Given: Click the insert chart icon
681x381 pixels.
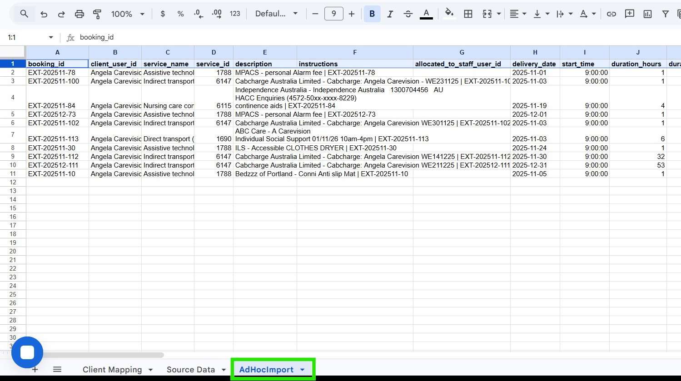Looking at the screenshot, I should [x=647, y=14].
